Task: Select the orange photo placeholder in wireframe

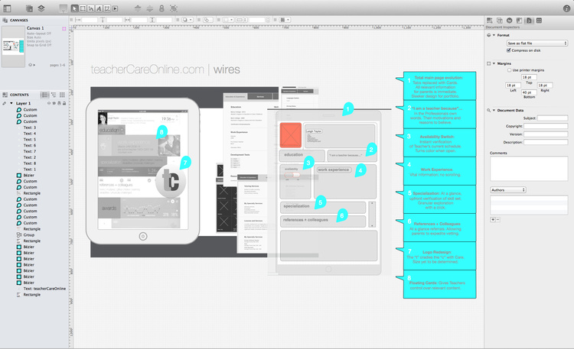Action: (290, 135)
